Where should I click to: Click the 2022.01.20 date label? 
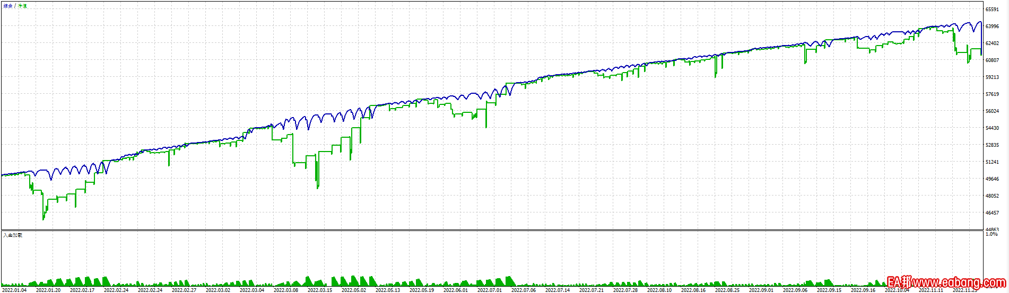48,290
